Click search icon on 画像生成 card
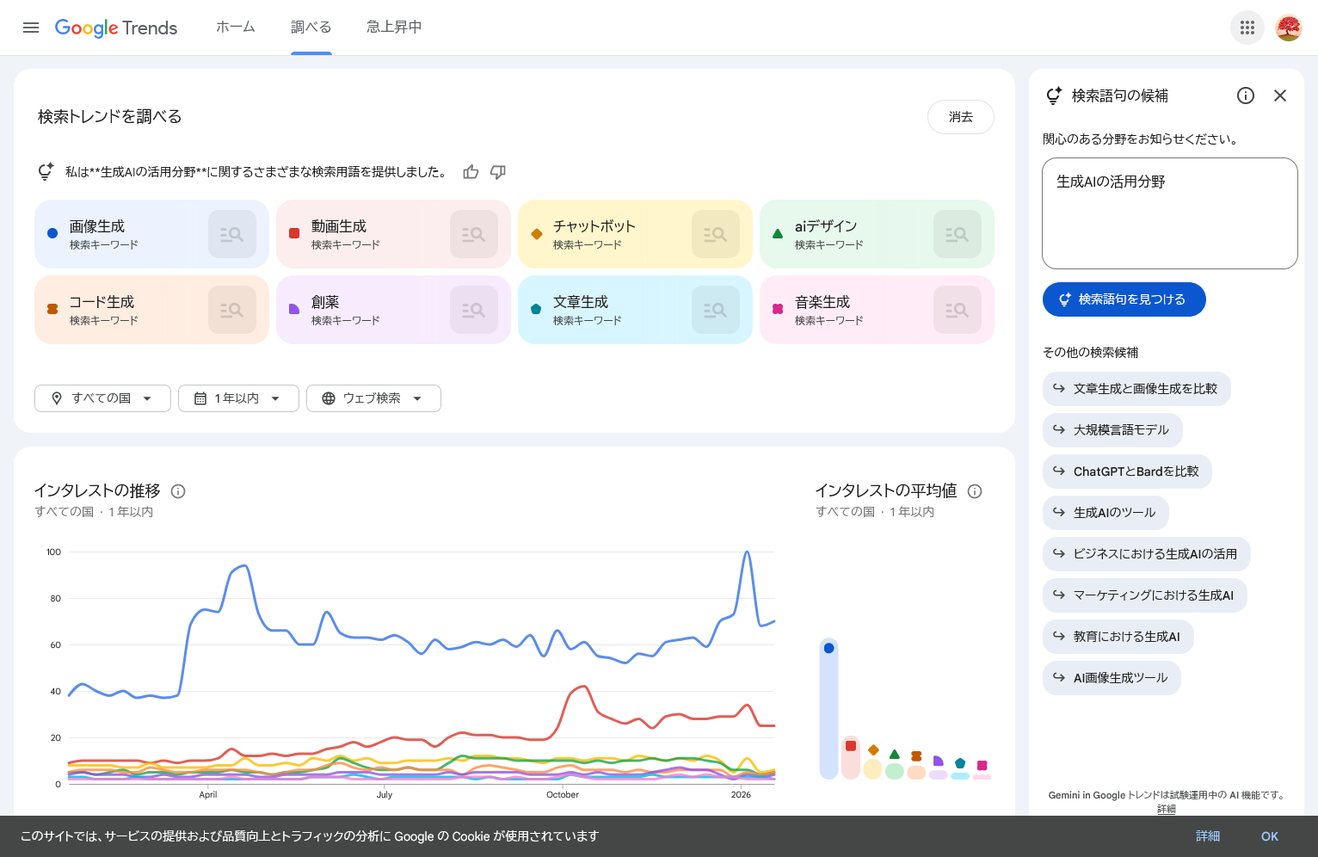The width and height of the screenshot is (1318, 857). coord(232,234)
